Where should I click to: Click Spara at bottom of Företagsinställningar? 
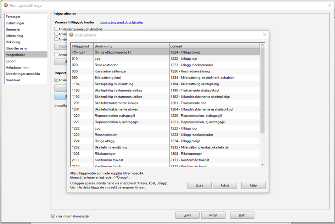[x=188, y=215]
